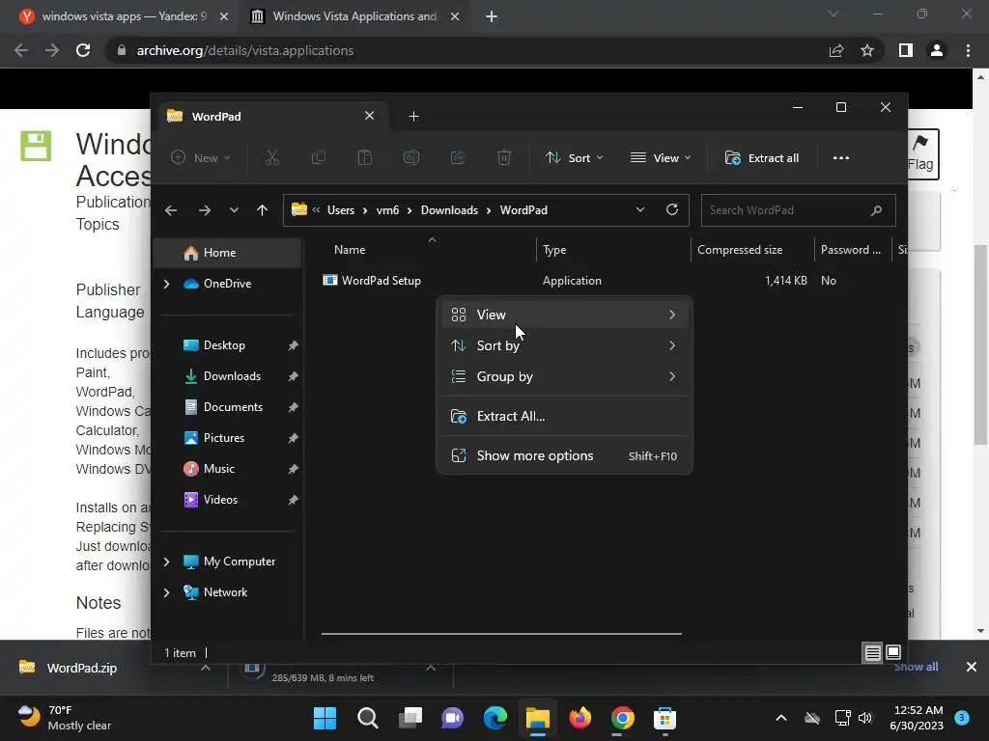Click Users in address breadcrumb
This screenshot has height=741, width=989.
pos(341,209)
